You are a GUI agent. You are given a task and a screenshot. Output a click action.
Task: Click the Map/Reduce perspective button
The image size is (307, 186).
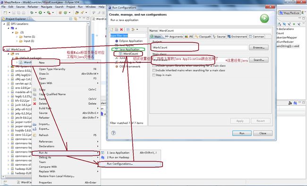pos(290,13)
